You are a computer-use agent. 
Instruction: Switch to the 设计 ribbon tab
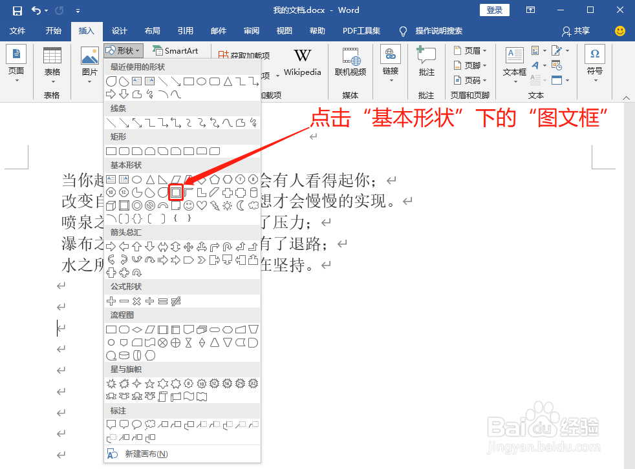[x=119, y=30]
